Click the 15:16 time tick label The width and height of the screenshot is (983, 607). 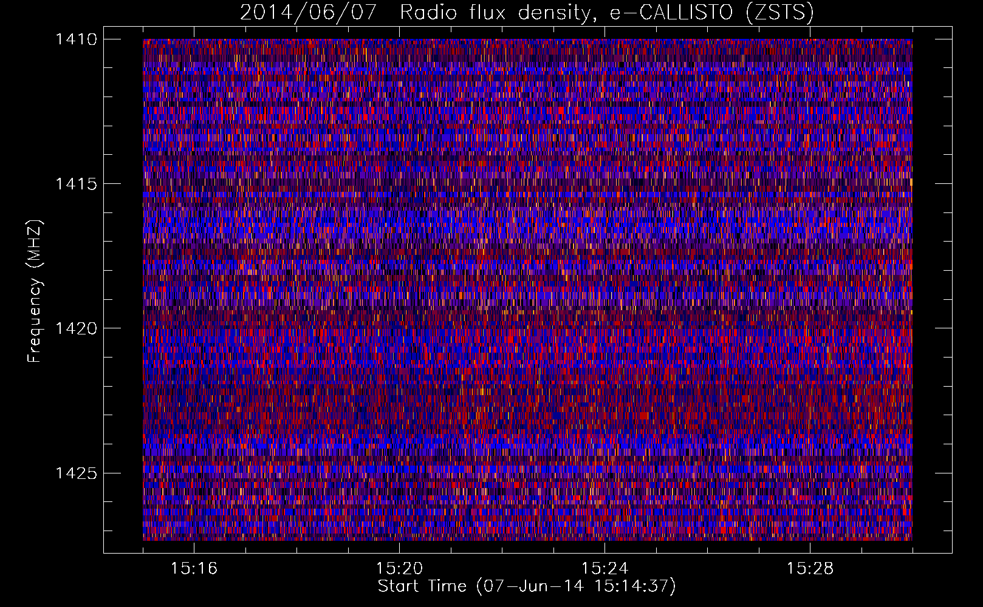(x=194, y=569)
